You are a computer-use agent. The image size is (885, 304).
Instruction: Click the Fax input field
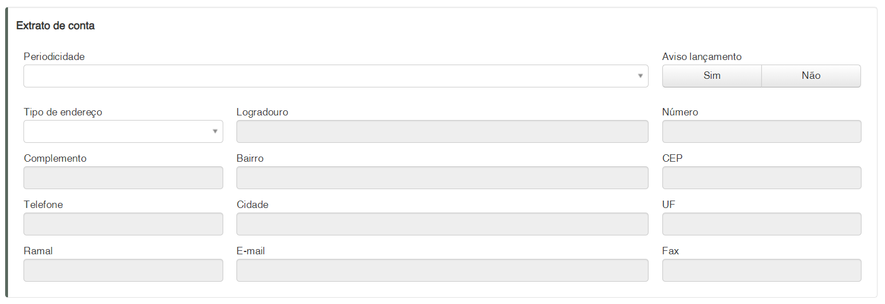pos(761,270)
